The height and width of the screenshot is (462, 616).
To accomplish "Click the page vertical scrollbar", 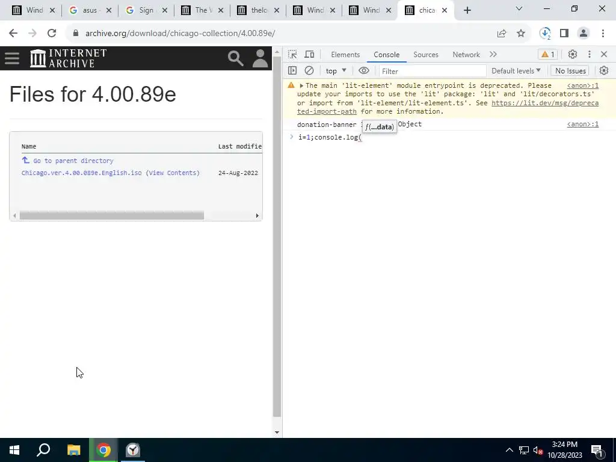I will (277, 236).
